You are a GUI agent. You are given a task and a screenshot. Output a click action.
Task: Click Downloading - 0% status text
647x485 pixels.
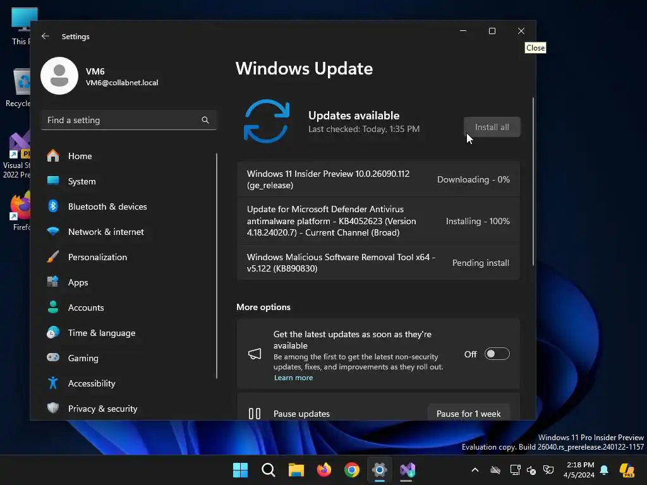click(473, 179)
